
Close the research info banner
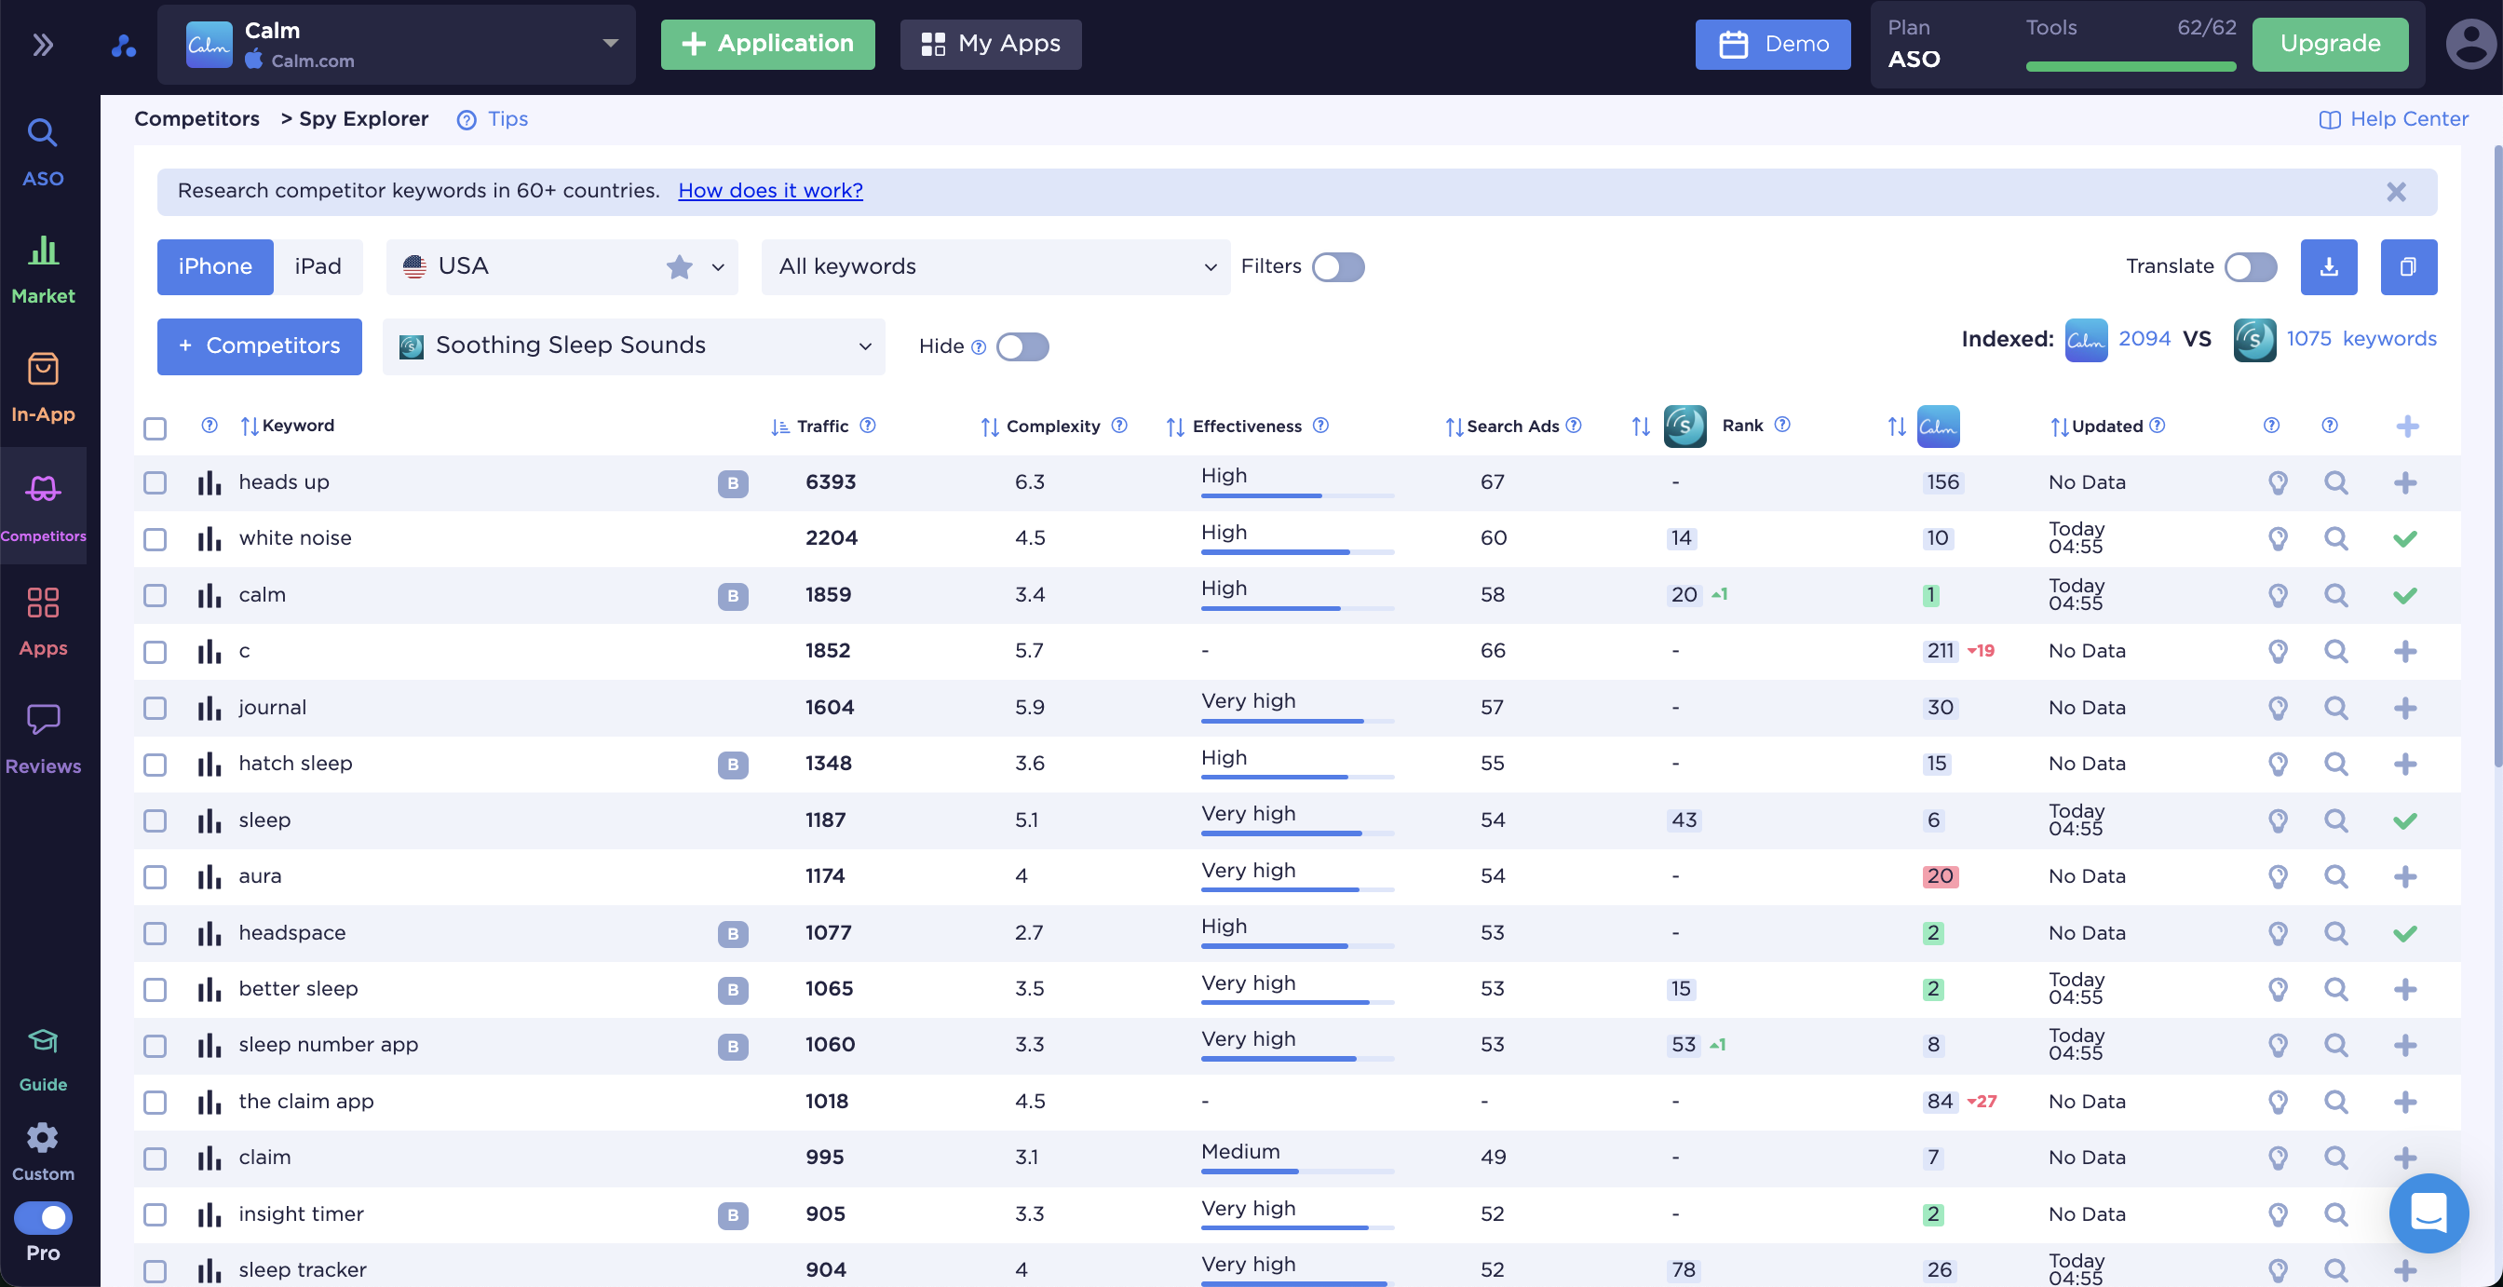click(x=2395, y=192)
